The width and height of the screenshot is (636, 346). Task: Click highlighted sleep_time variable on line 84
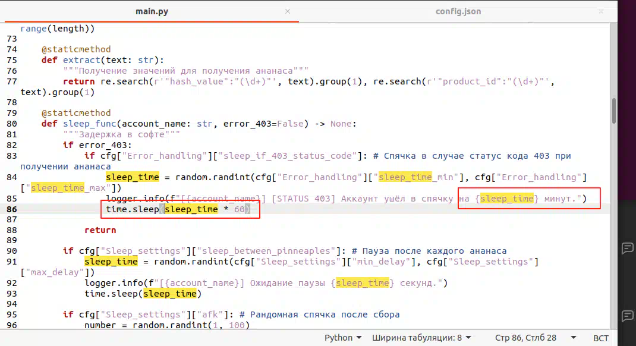pyautogui.click(x=133, y=177)
